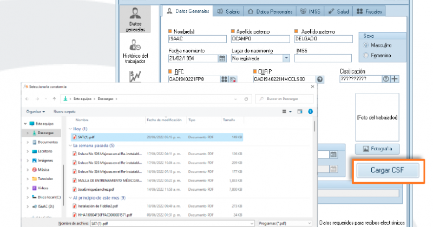Screen dimensions: 433x227
Task: Click the Fotografía button
Action: (377, 149)
